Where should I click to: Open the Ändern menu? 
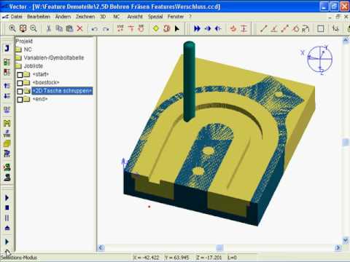click(63, 17)
